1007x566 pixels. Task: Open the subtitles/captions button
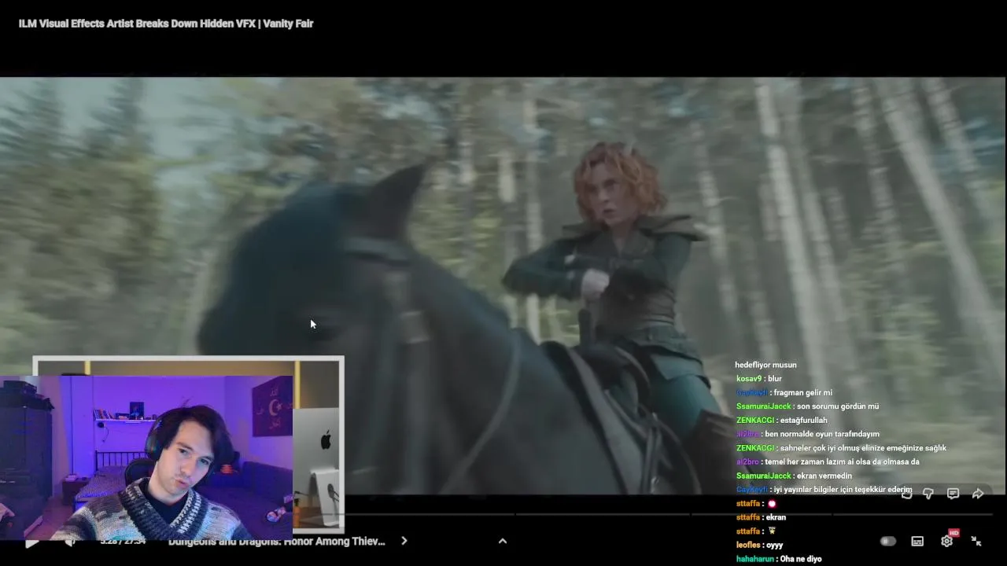point(917,541)
